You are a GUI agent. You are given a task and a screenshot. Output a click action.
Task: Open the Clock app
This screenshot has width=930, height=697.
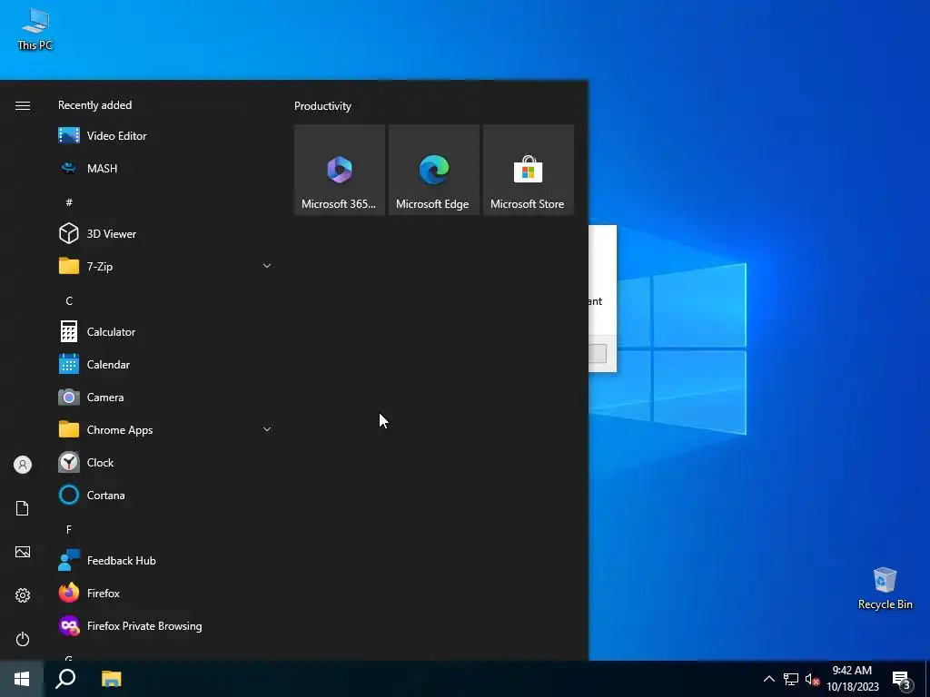point(165,462)
